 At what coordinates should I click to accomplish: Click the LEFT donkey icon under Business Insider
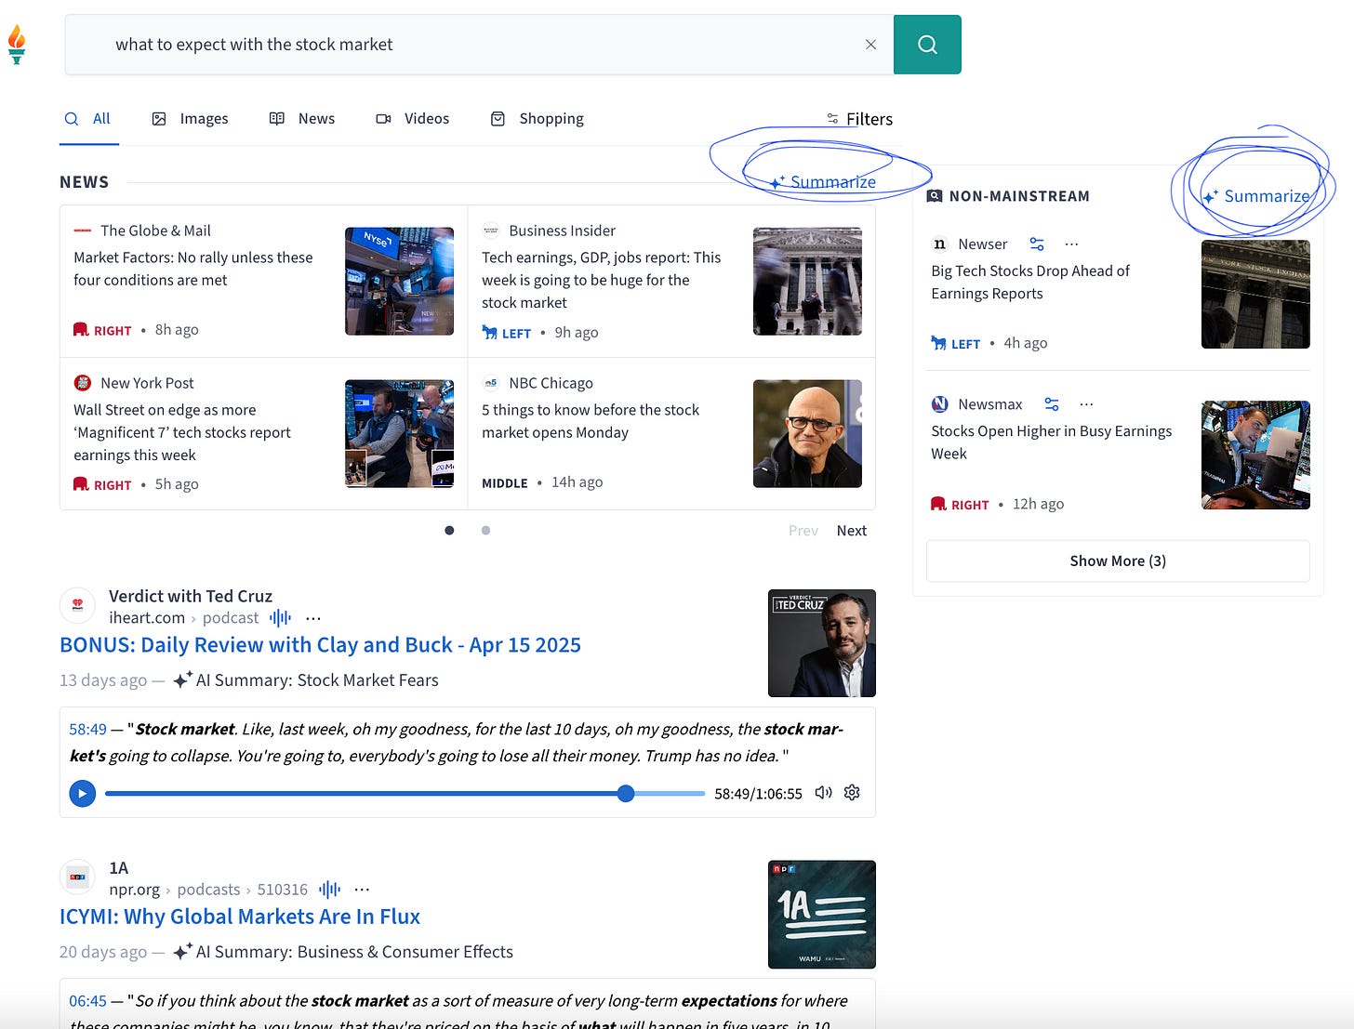point(490,332)
